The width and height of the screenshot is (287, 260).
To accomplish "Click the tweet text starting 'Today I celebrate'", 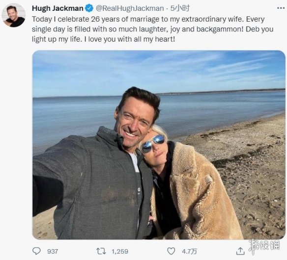I will coord(153,29).
